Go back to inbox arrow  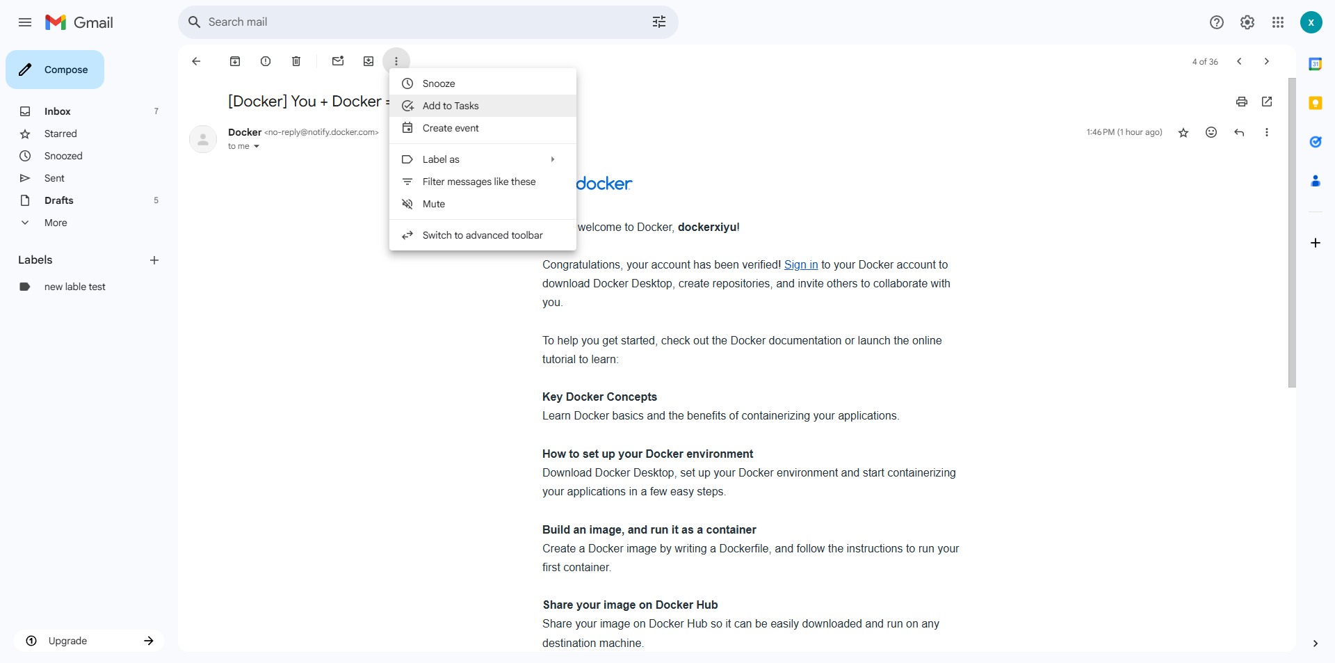[x=196, y=61]
